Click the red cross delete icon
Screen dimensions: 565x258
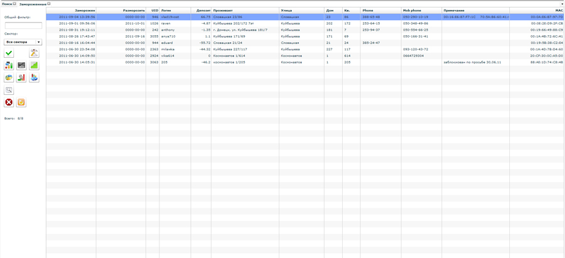click(x=9, y=102)
